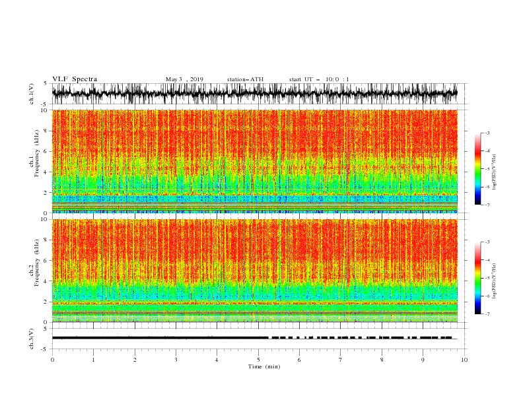Click the upper ch.1 PSD color bar
523x404 pixels.
tap(477, 169)
